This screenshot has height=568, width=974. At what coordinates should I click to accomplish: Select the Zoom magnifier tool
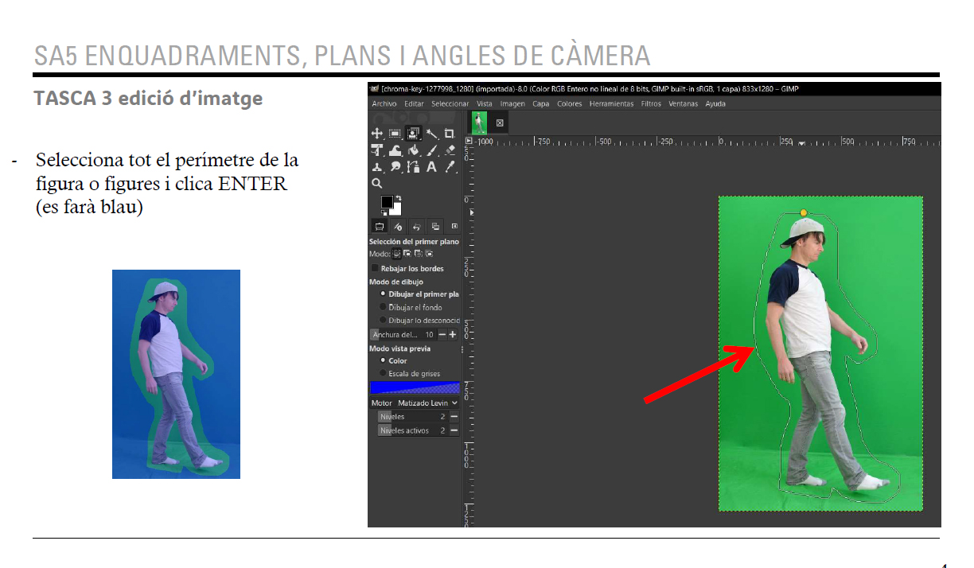click(377, 184)
